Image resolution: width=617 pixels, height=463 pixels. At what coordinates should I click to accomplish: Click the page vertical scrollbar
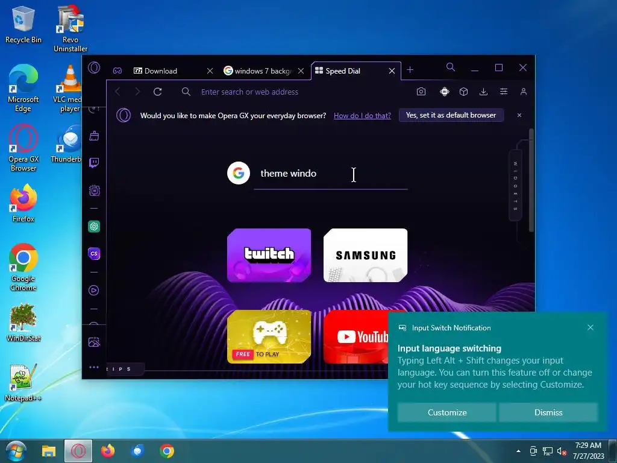click(x=531, y=180)
